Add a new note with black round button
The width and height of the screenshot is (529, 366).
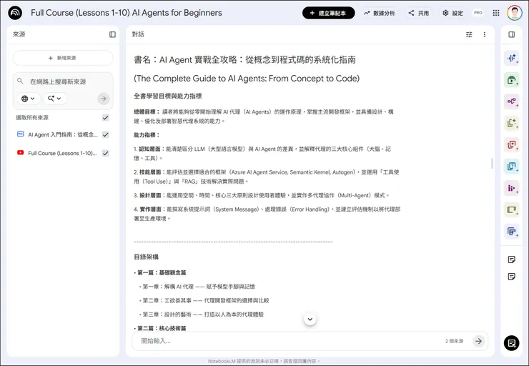click(x=511, y=343)
